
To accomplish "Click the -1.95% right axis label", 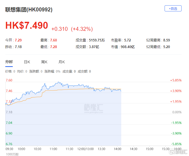I will point(176,123).
